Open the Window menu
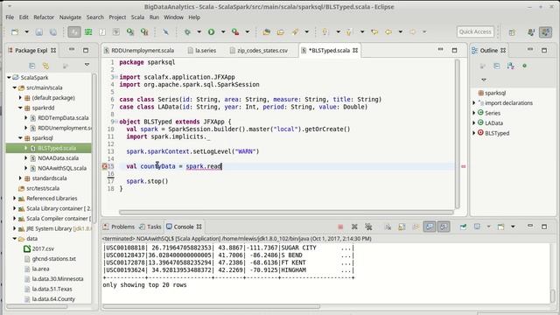560x315 pixels. pyautogui.click(x=173, y=17)
